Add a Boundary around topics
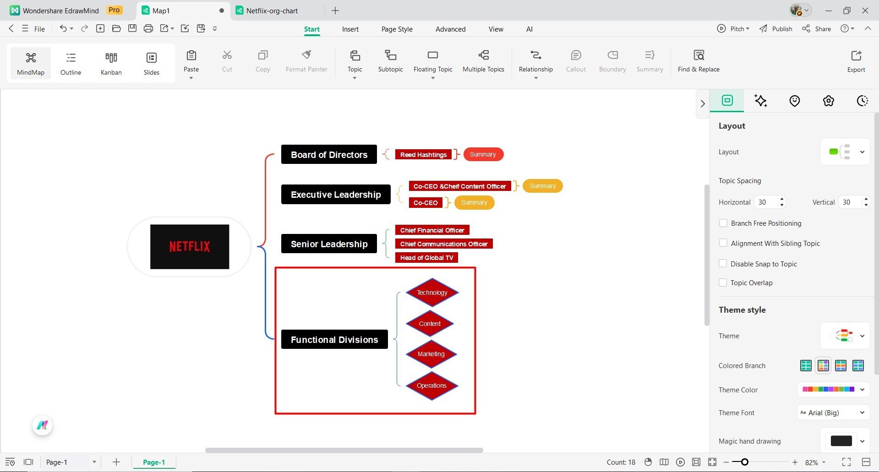Screen dimensions: 879x472 [x=612, y=61]
